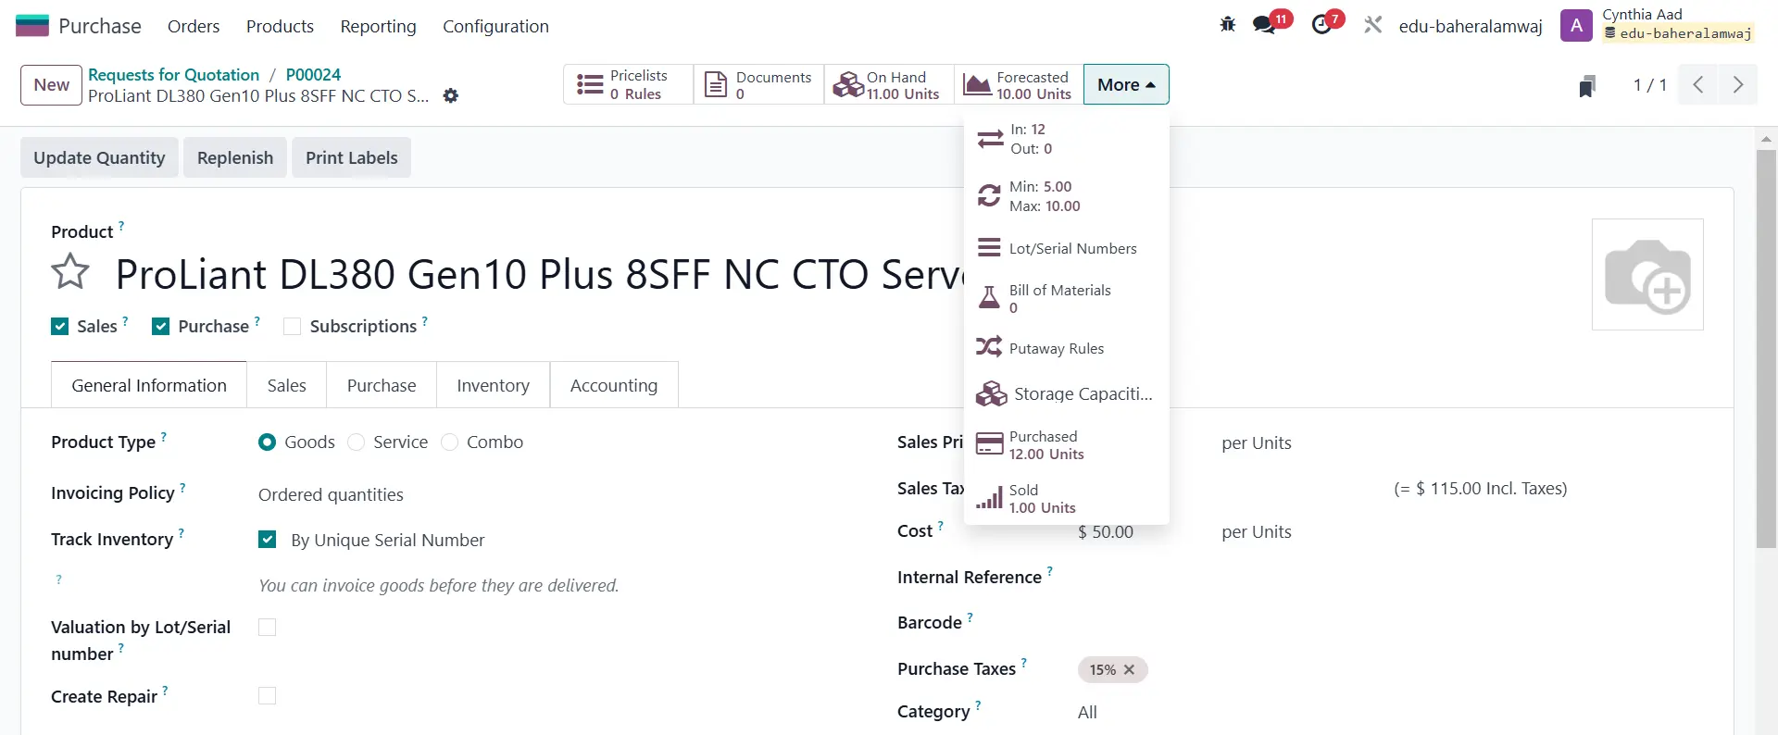Enable Valuation by Lot/Serial number
Screen dimensions: 1778x735
[x=268, y=628]
